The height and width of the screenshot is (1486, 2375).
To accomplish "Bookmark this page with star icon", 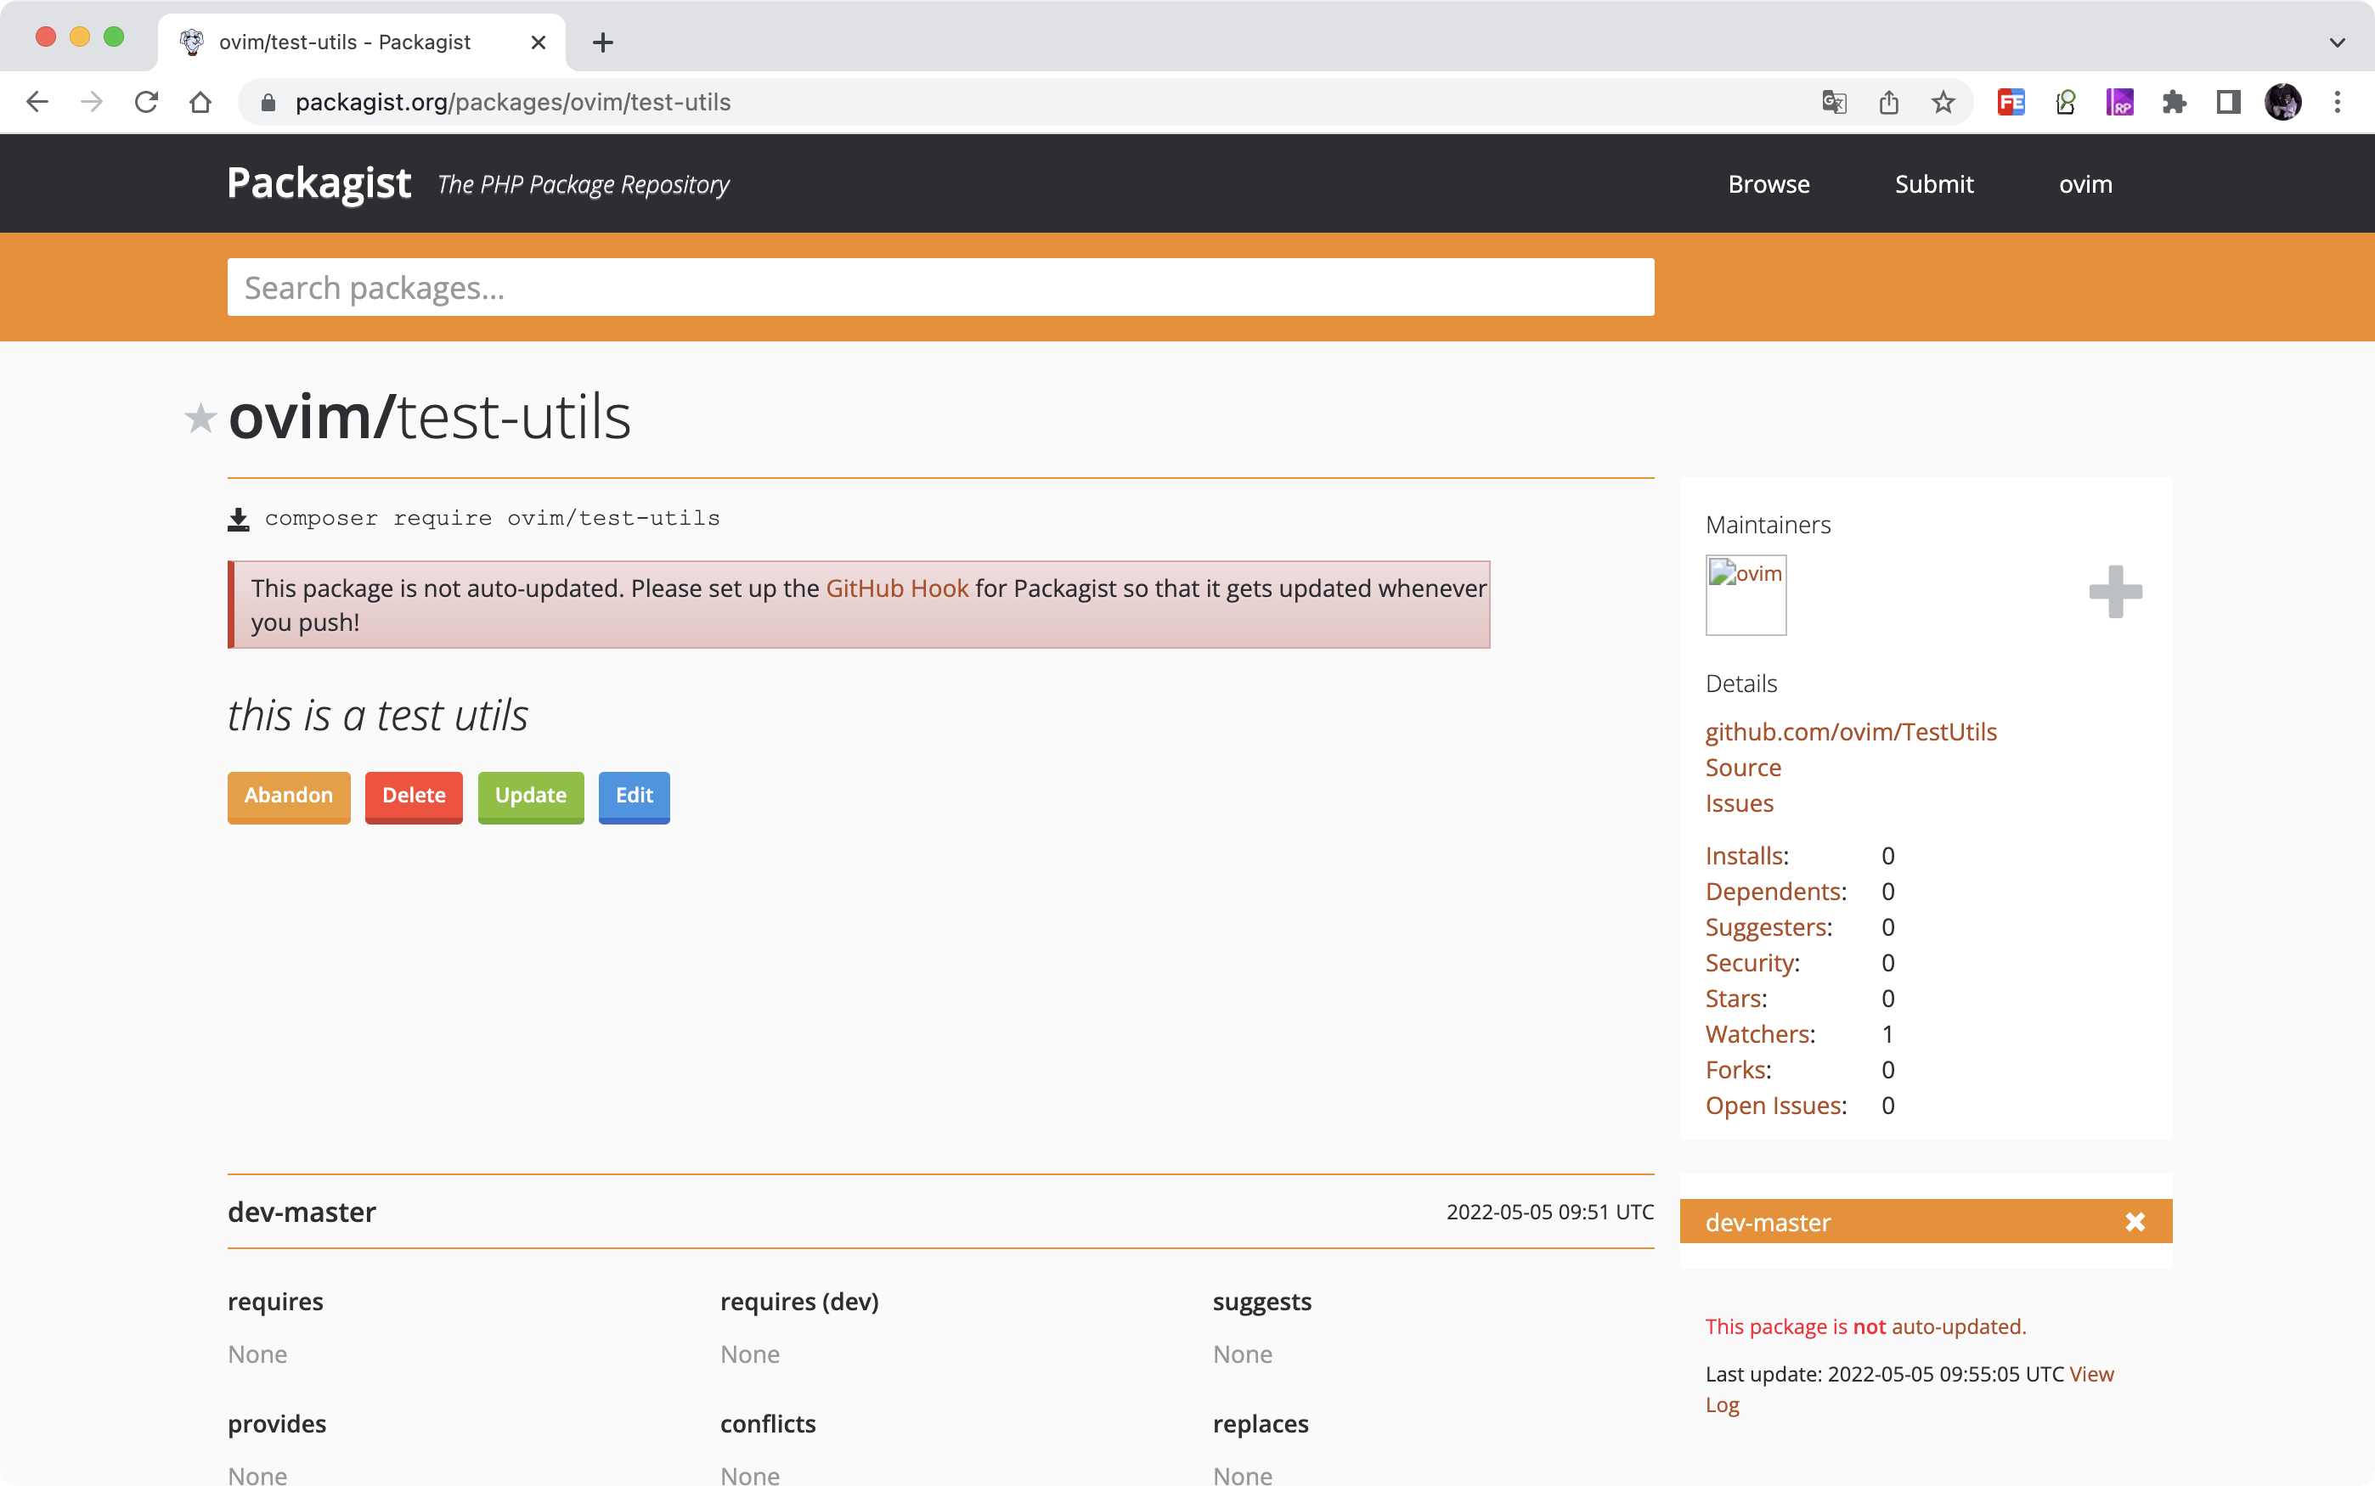I will [1943, 102].
